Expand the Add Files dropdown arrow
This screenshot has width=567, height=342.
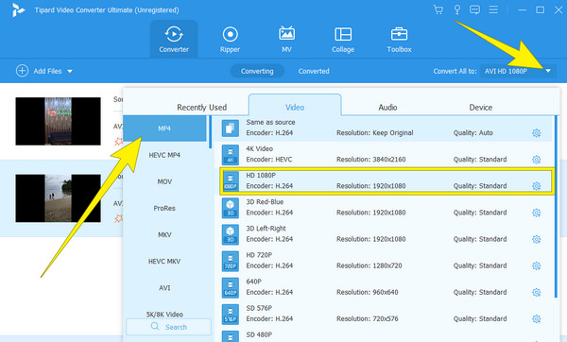pos(70,71)
